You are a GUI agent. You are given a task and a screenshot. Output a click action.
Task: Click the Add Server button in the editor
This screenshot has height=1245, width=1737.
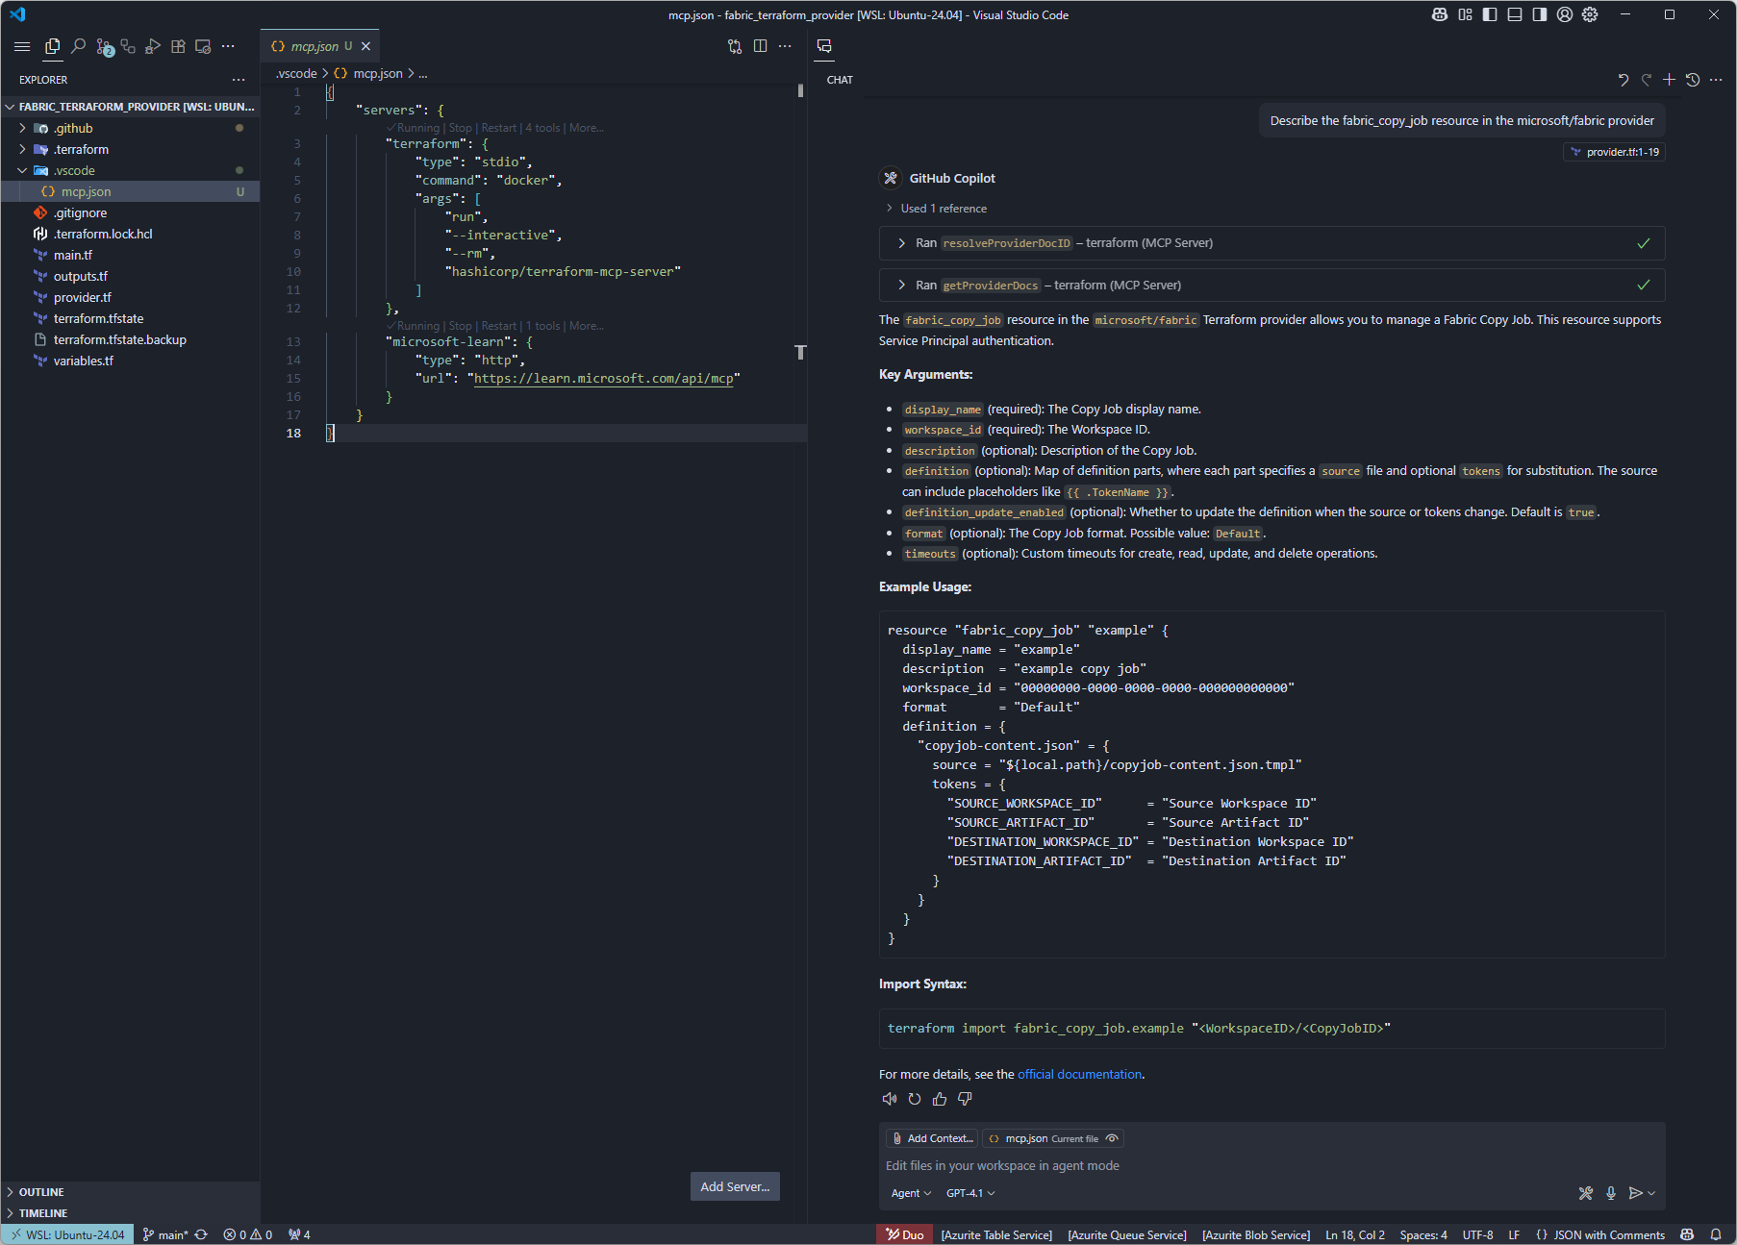click(734, 1186)
